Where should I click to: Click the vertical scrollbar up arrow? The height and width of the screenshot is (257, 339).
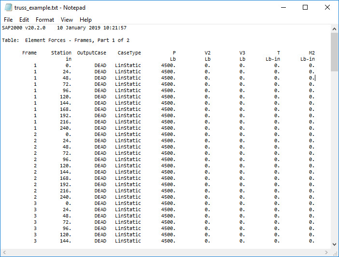coord(334,29)
